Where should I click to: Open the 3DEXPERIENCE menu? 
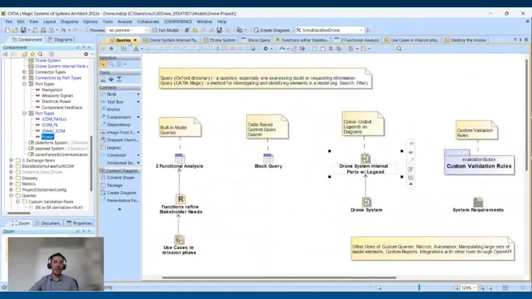coord(178,22)
